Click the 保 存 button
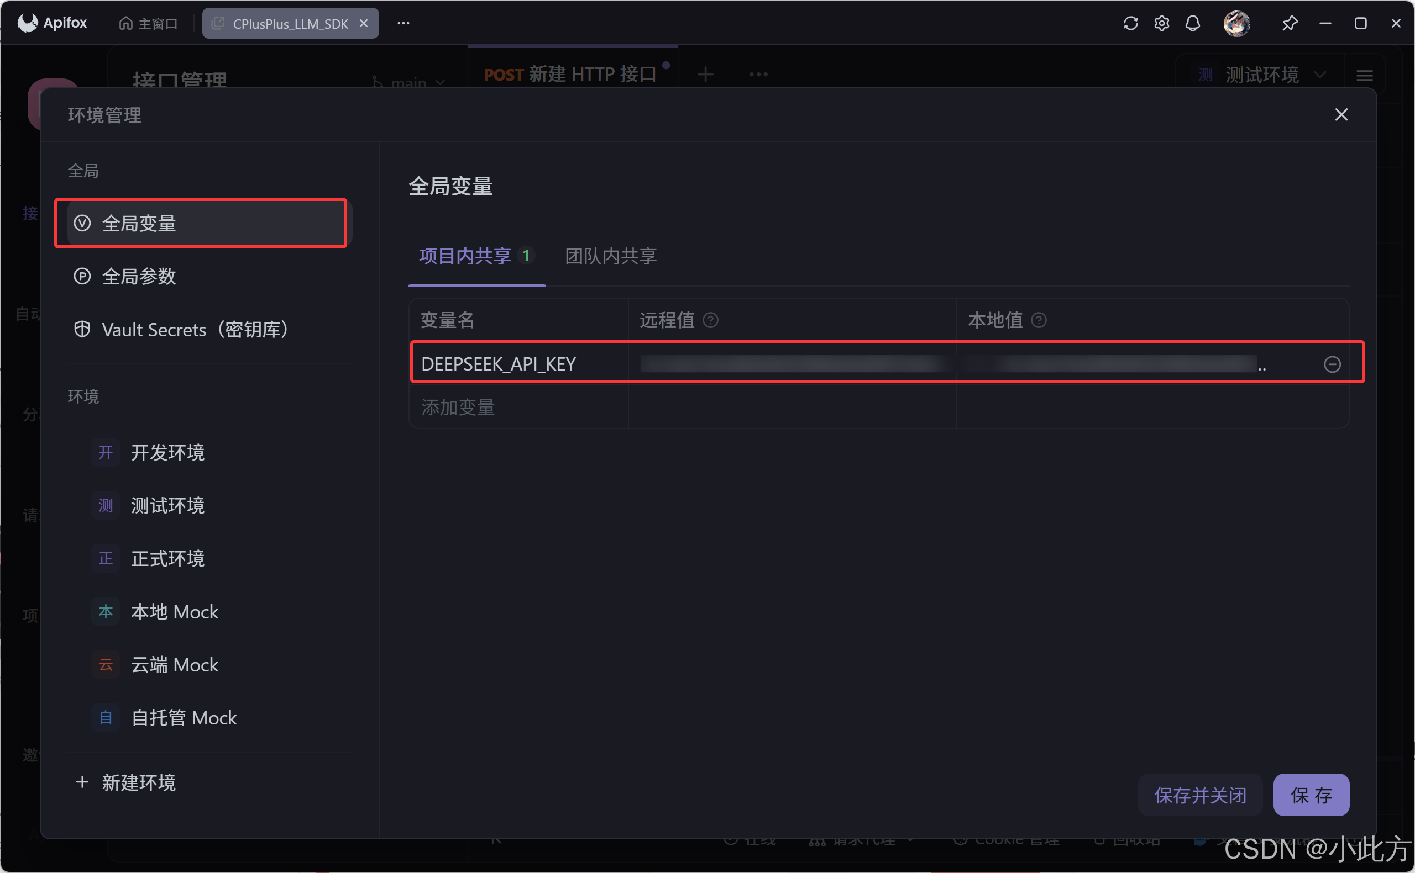Image resolution: width=1415 pixels, height=873 pixels. click(x=1311, y=795)
